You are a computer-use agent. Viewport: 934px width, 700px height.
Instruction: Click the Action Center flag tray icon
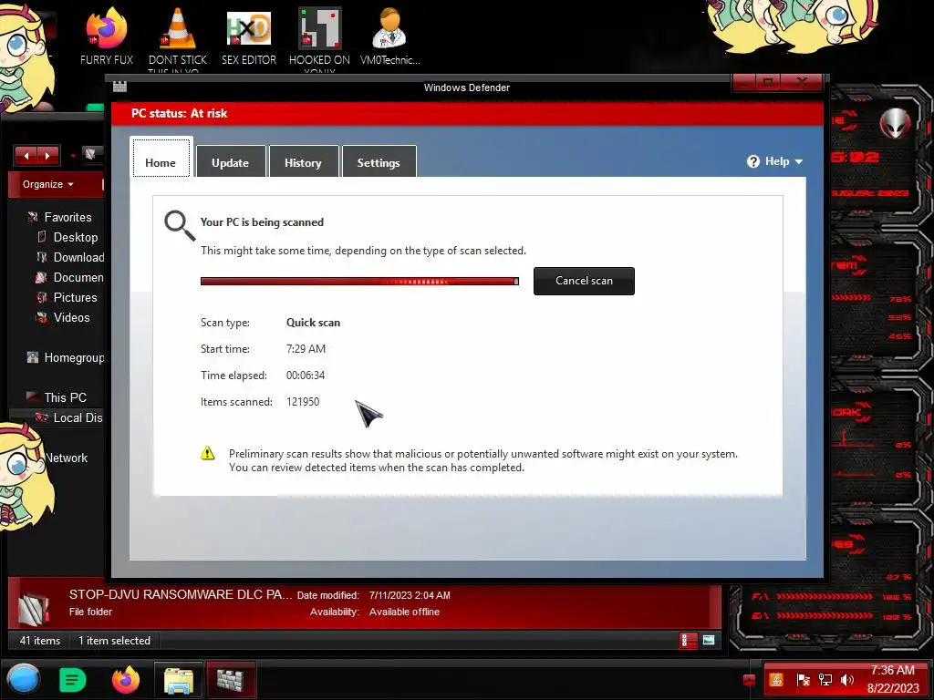click(x=803, y=680)
